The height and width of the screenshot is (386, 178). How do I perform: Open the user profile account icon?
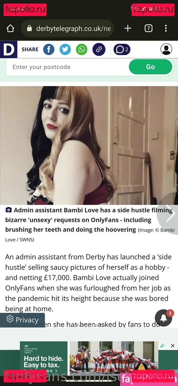click(167, 49)
